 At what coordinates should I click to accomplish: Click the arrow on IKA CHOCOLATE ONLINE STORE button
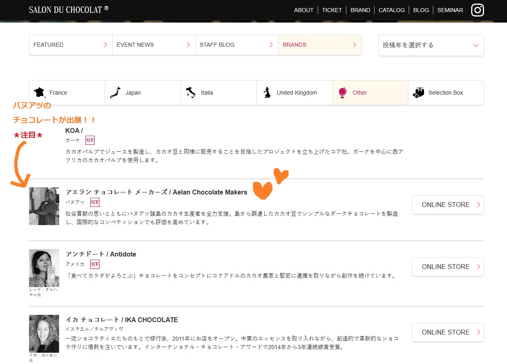coord(478,332)
